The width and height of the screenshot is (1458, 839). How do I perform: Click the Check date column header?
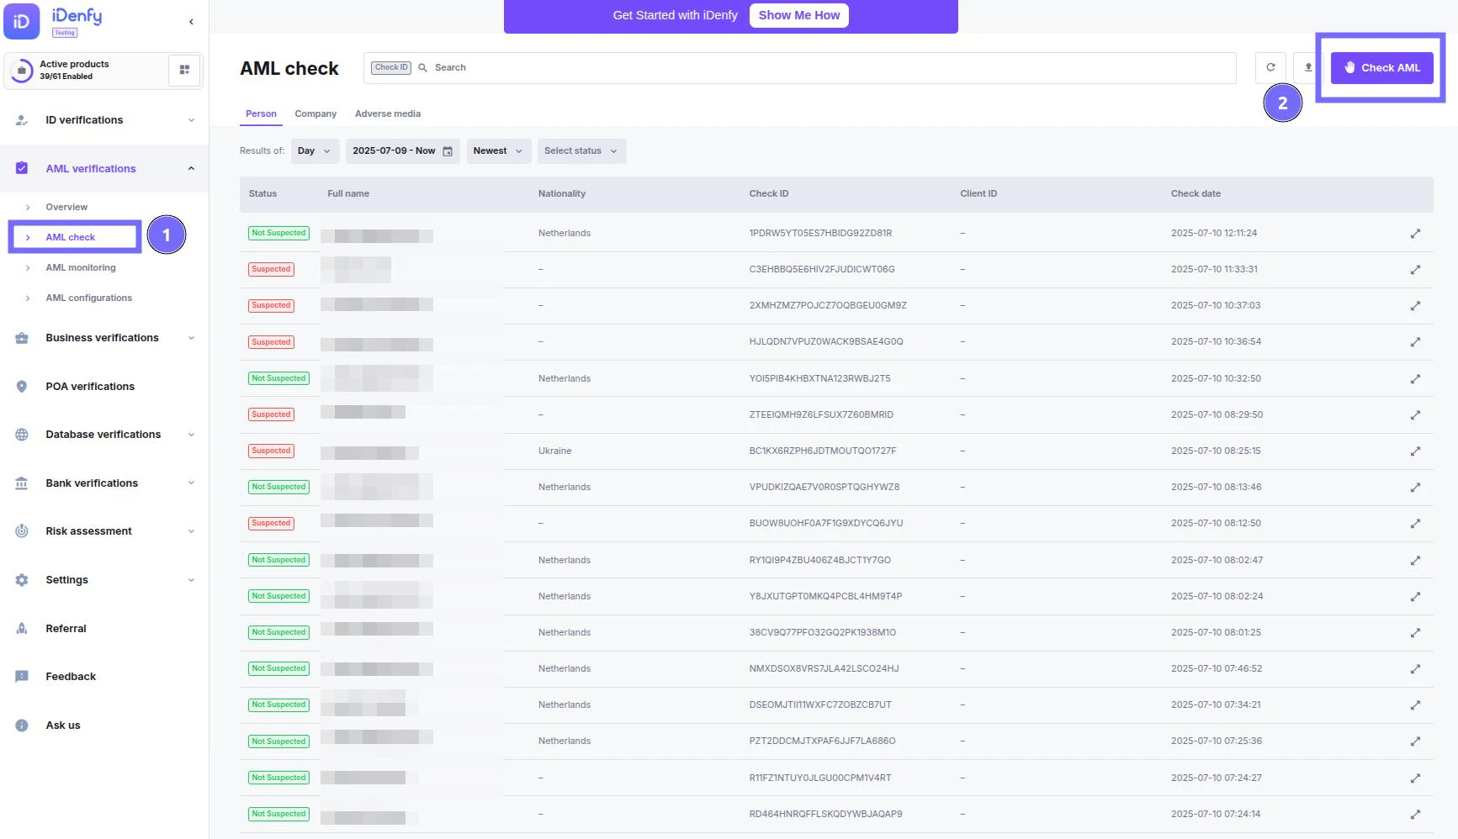[x=1196, y=193]
